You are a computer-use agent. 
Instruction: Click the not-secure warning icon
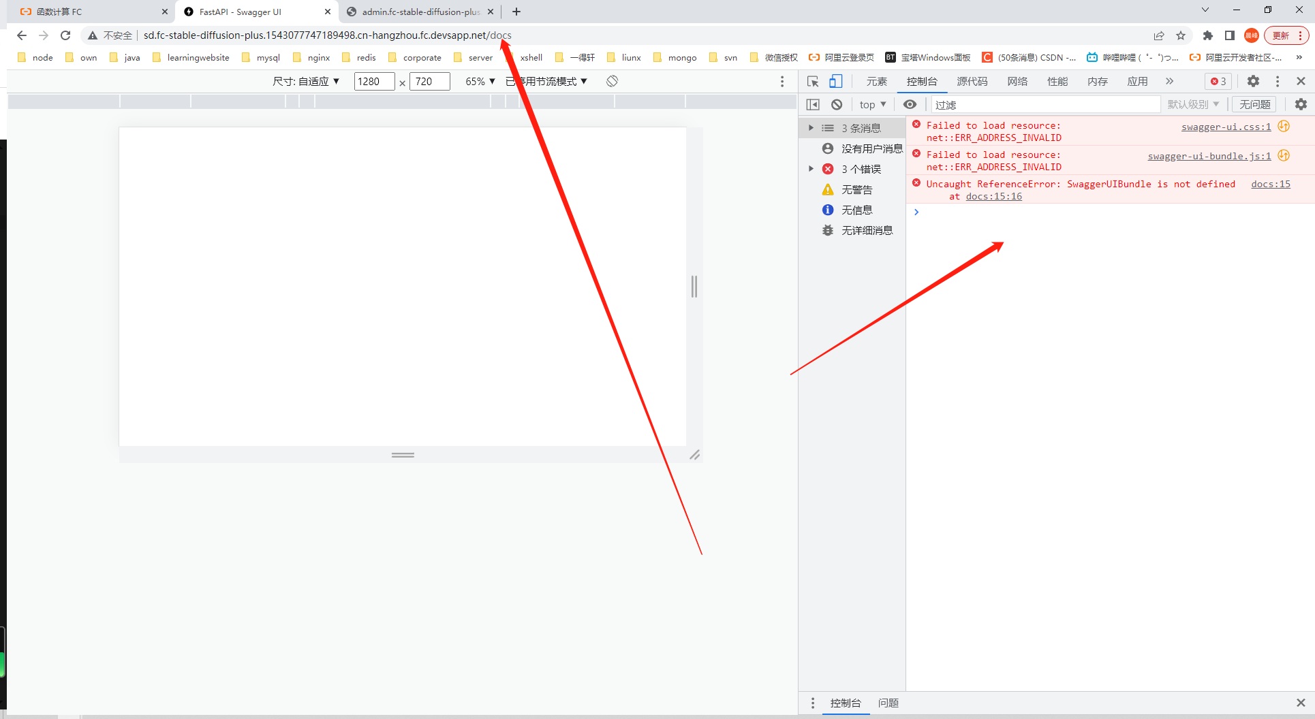click(93, 35)
